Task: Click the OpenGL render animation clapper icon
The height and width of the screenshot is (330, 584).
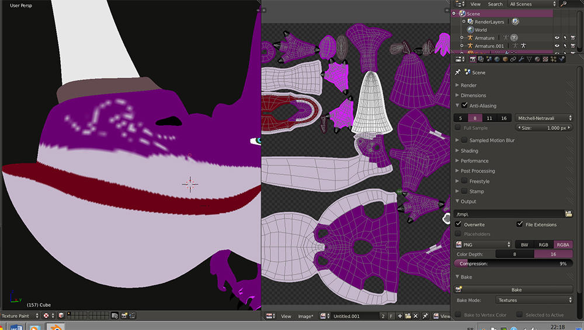Action: click(132, 316)
